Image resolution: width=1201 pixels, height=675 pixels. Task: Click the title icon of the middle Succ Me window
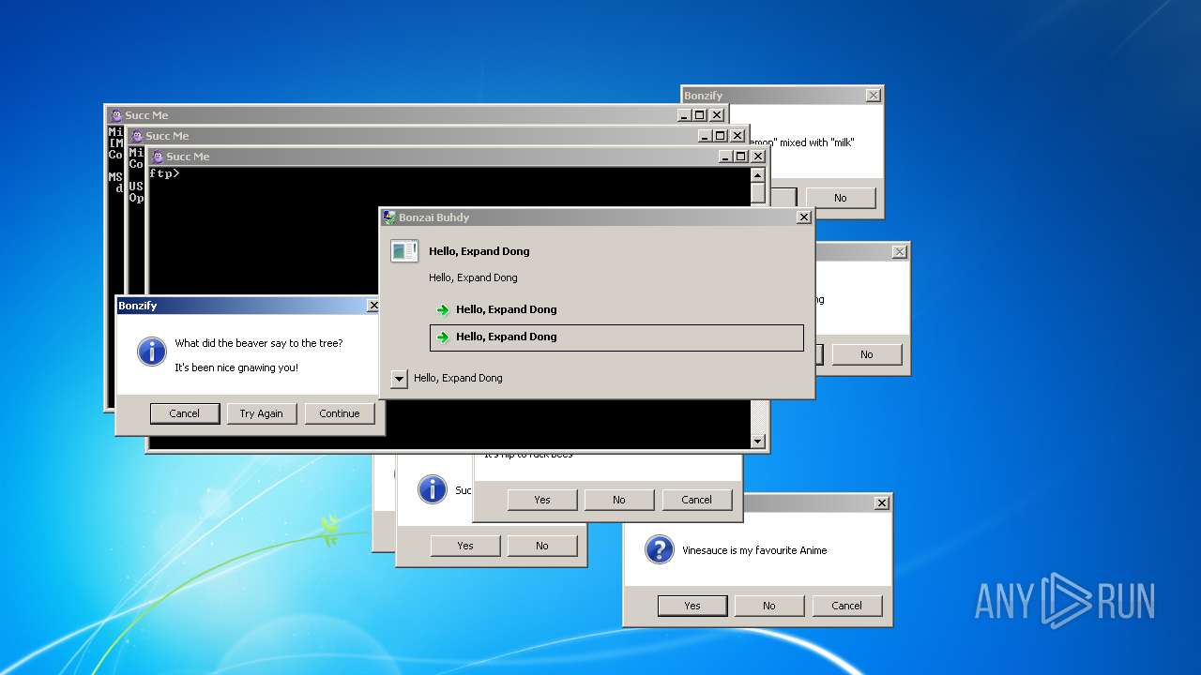(137, 136)
